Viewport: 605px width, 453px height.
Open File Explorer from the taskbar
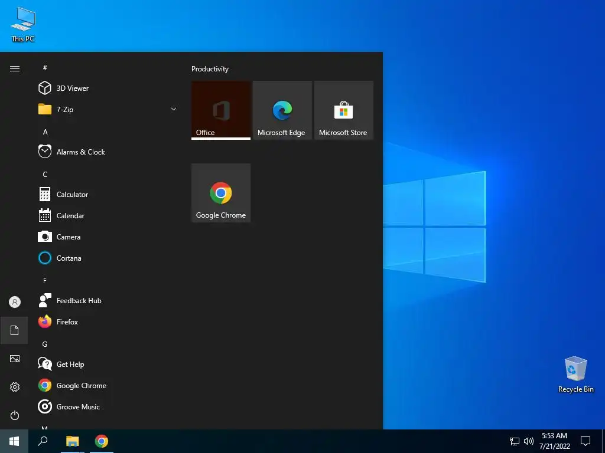73,441
